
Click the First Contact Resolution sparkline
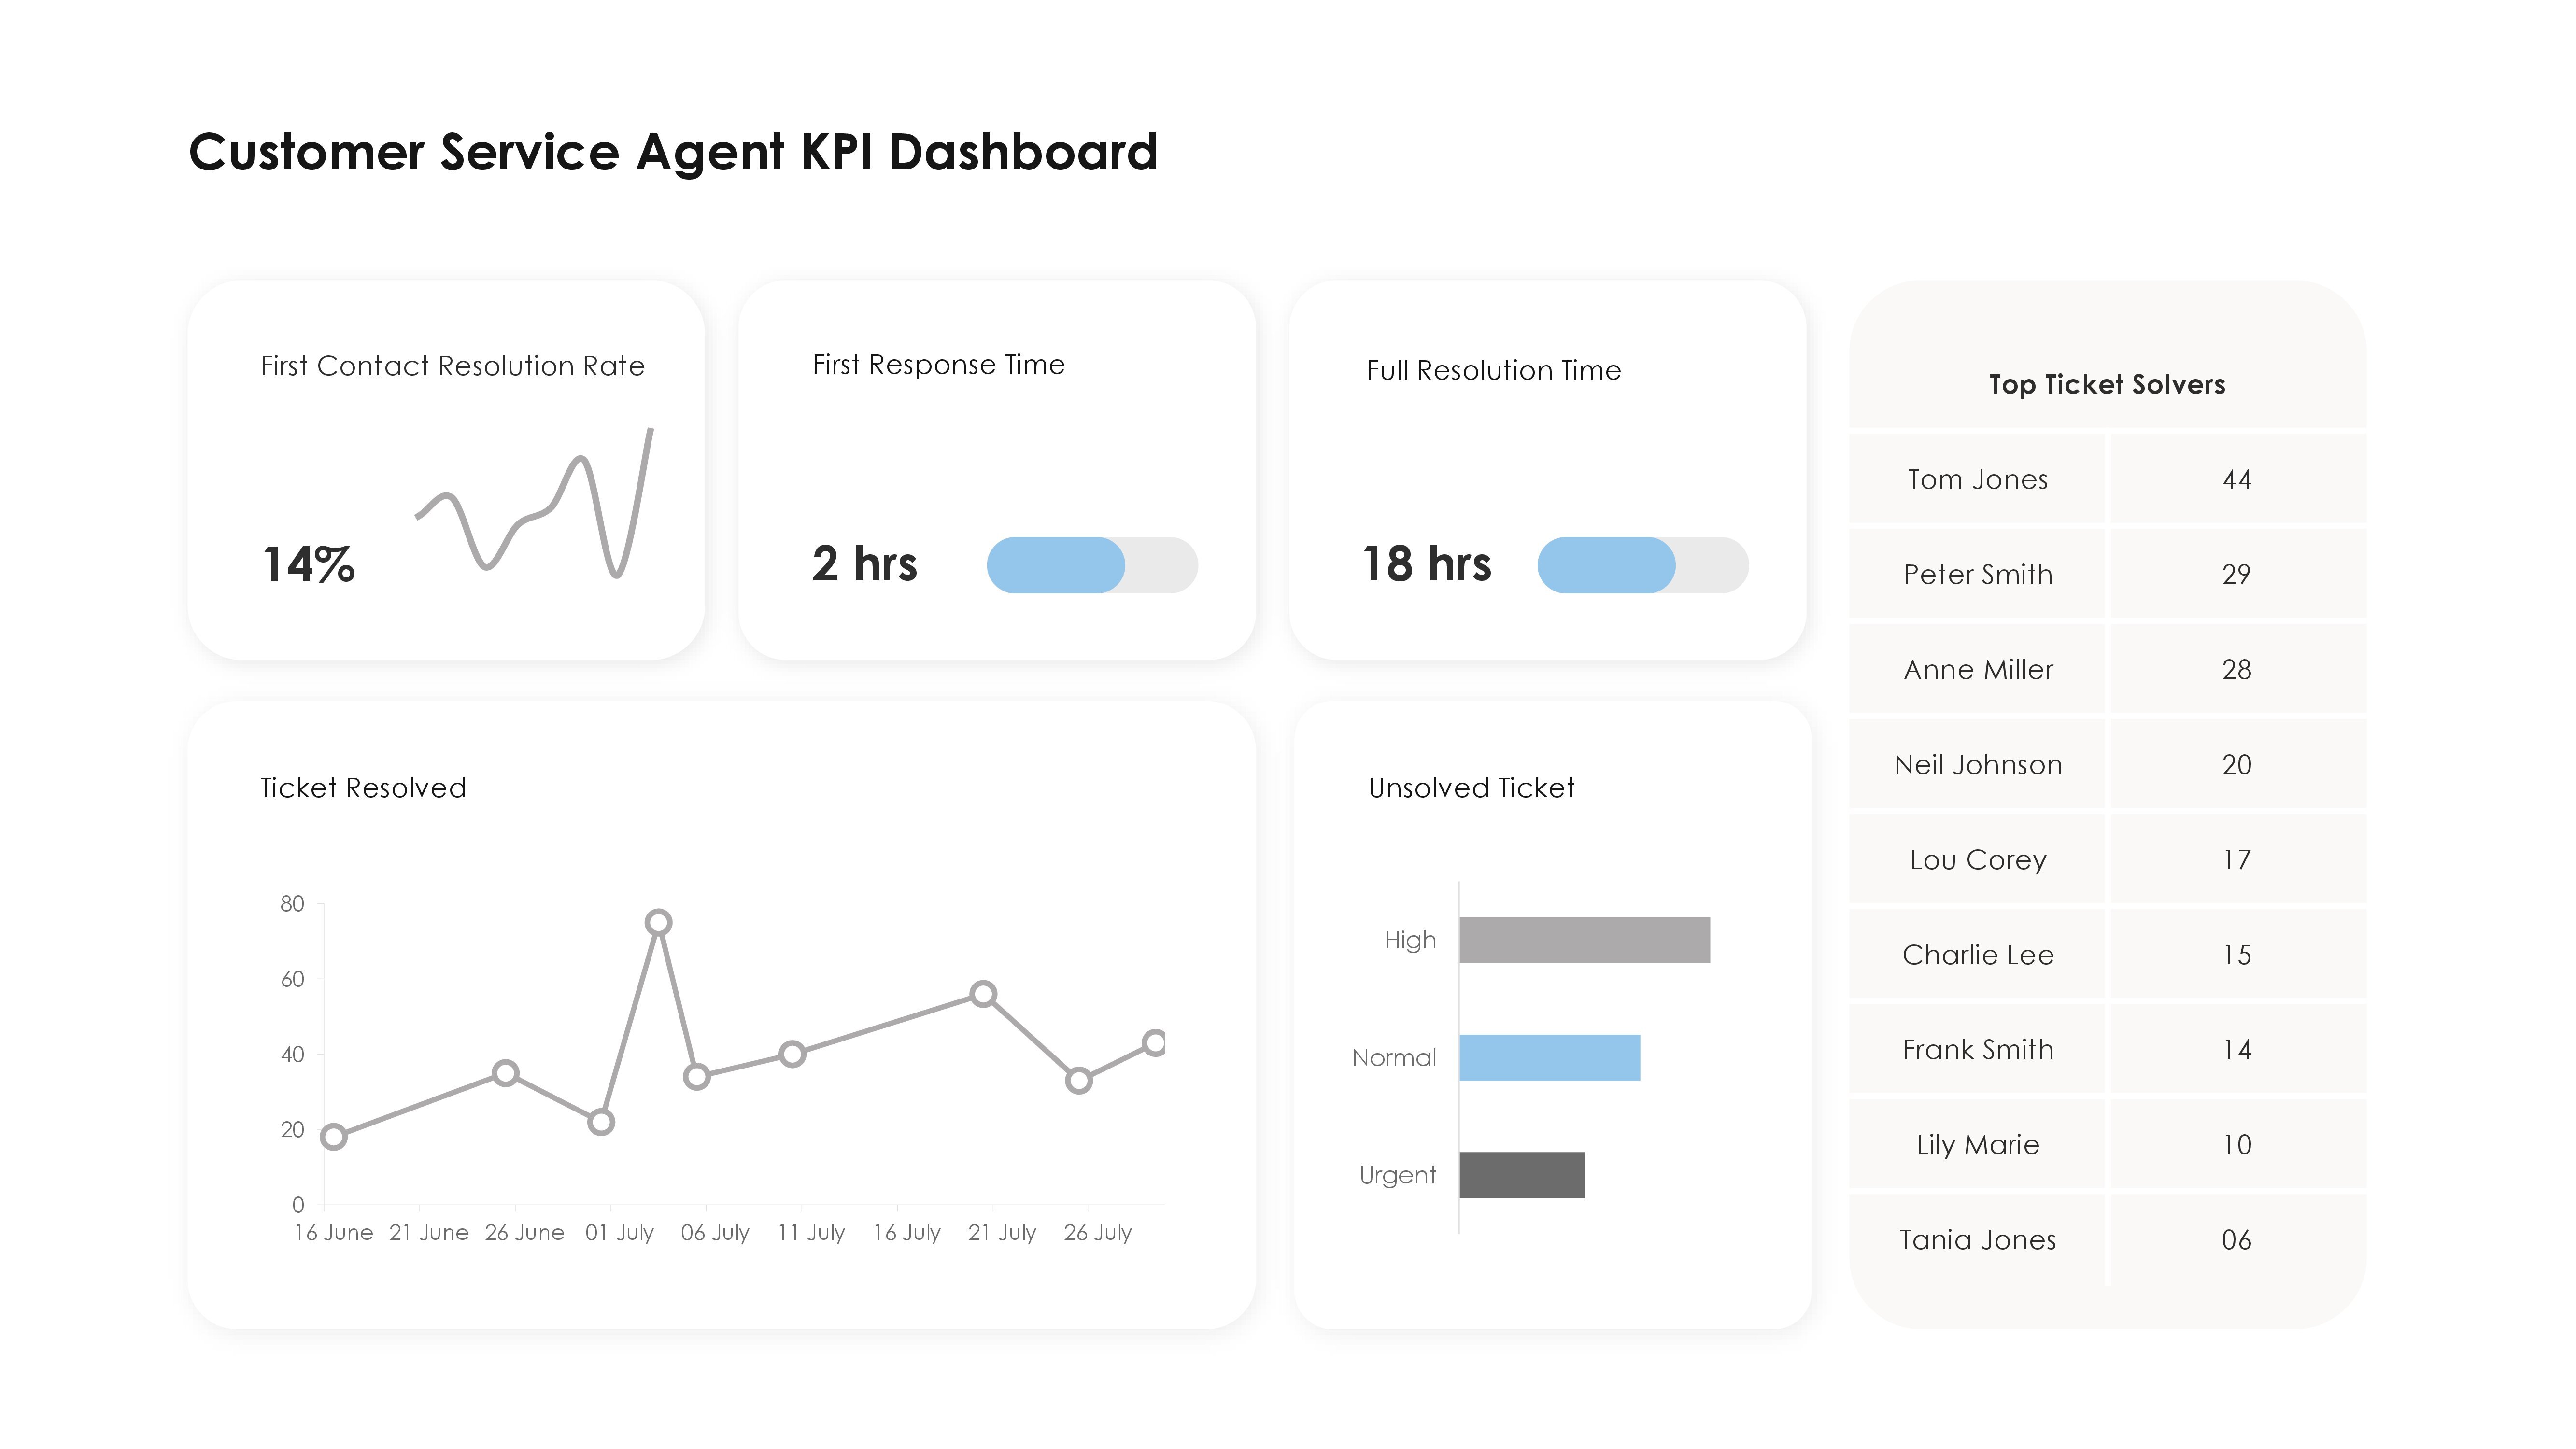534,503
